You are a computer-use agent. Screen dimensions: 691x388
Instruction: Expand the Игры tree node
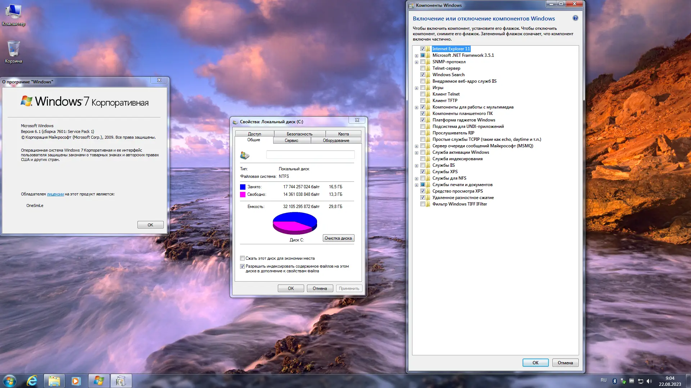pyautogui.click(x=416, y=88)
